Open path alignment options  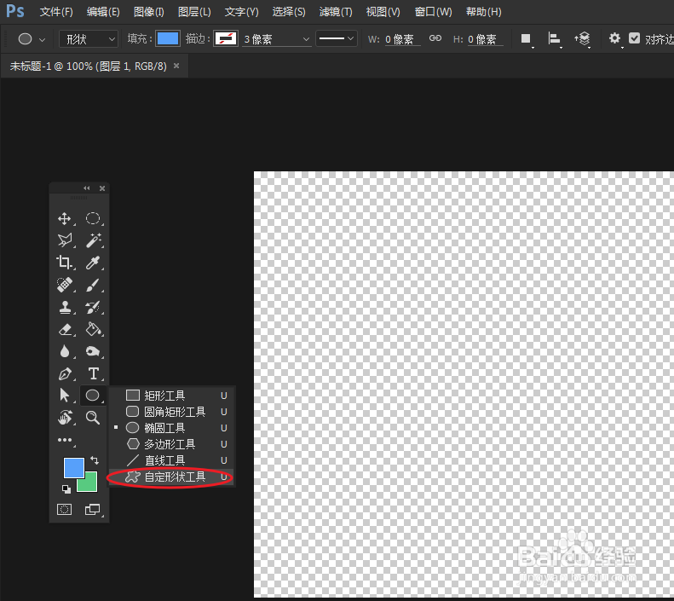point(555,39)
